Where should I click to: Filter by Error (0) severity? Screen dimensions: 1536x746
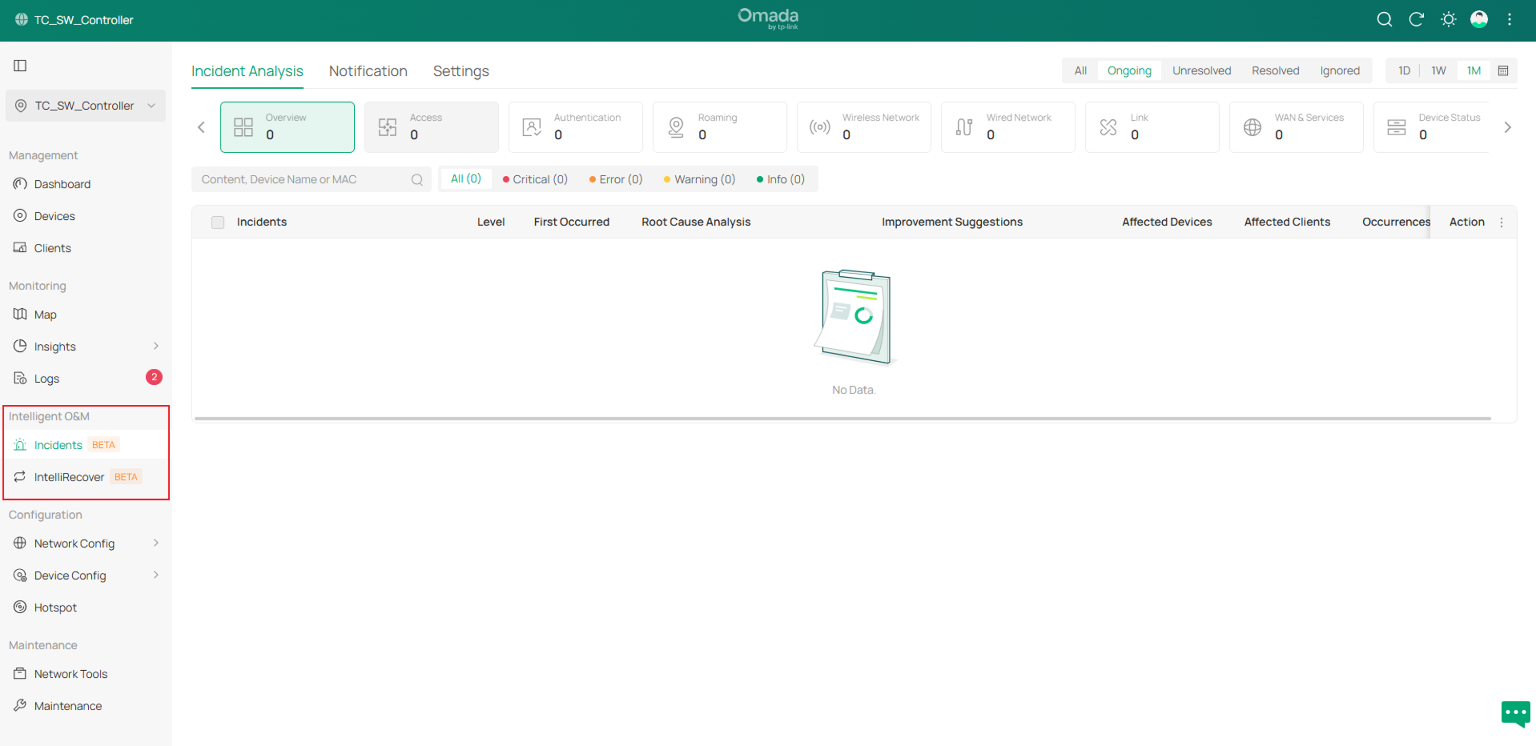tap(615, 179)
